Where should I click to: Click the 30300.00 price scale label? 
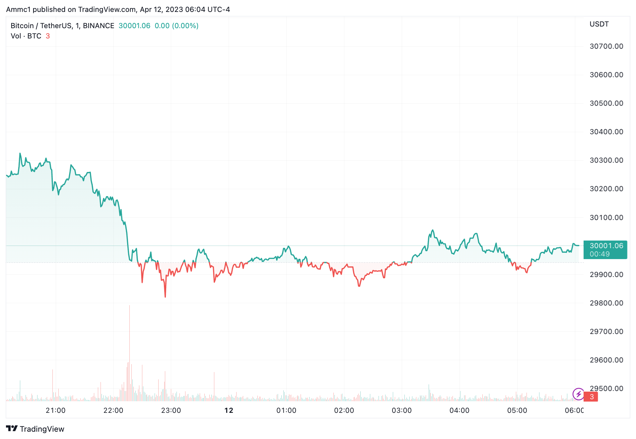click(x=606, y=160)
